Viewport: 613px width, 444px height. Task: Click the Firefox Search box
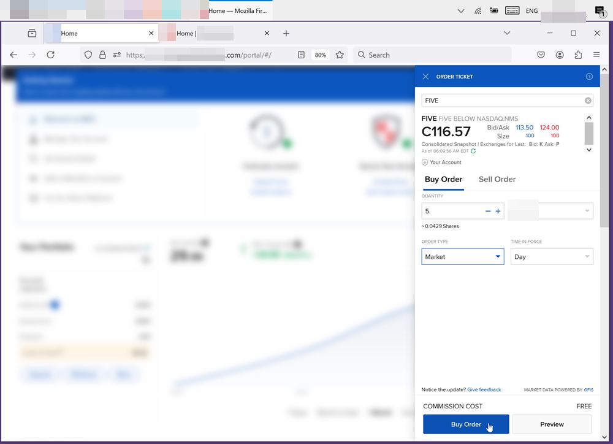coord(432,55)
